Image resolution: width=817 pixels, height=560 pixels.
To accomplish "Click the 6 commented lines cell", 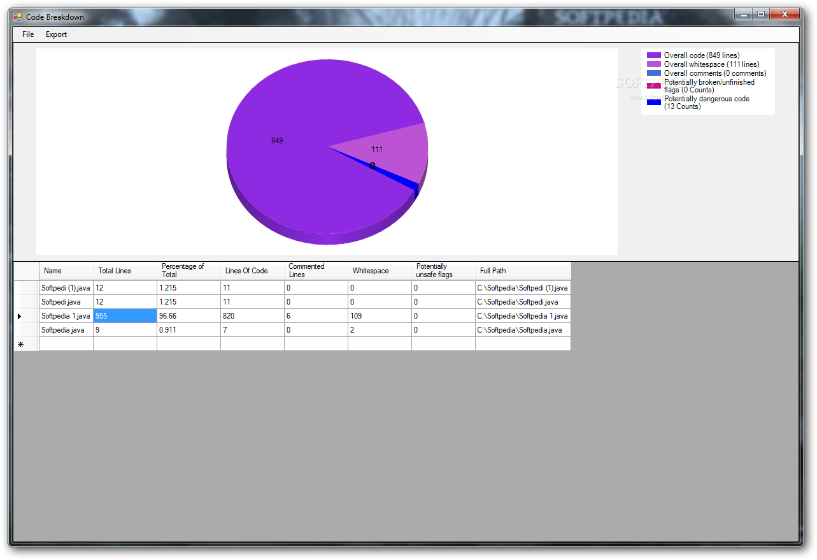I will coord(316,316).
